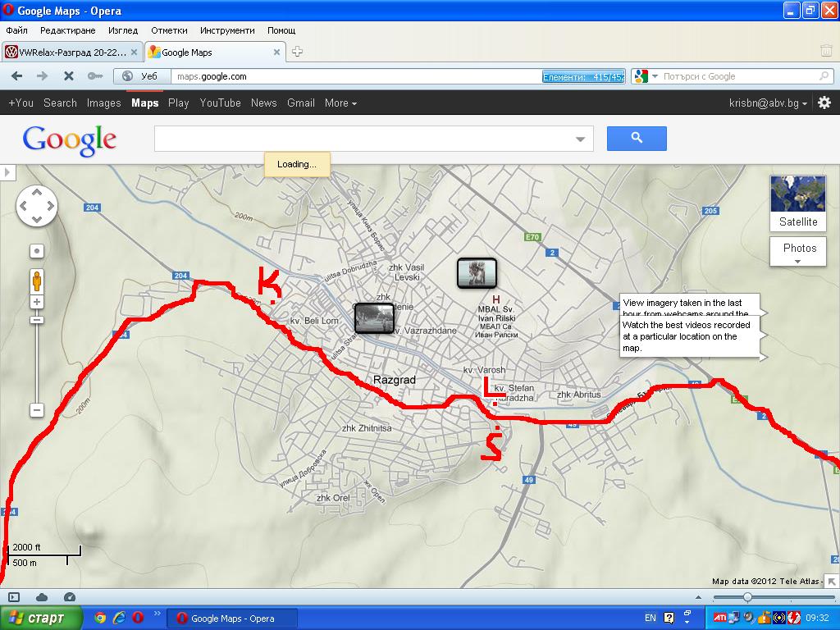Open the More dropdown in Google bar
The width and height of the screenshot is (840, 630).
click(x=340, y=103)
